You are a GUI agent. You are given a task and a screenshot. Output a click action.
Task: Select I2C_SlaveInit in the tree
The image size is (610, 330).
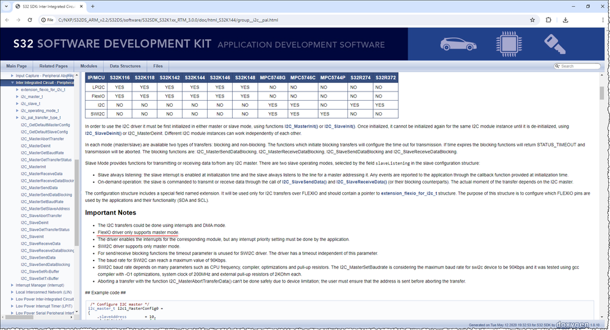(32, 237)
